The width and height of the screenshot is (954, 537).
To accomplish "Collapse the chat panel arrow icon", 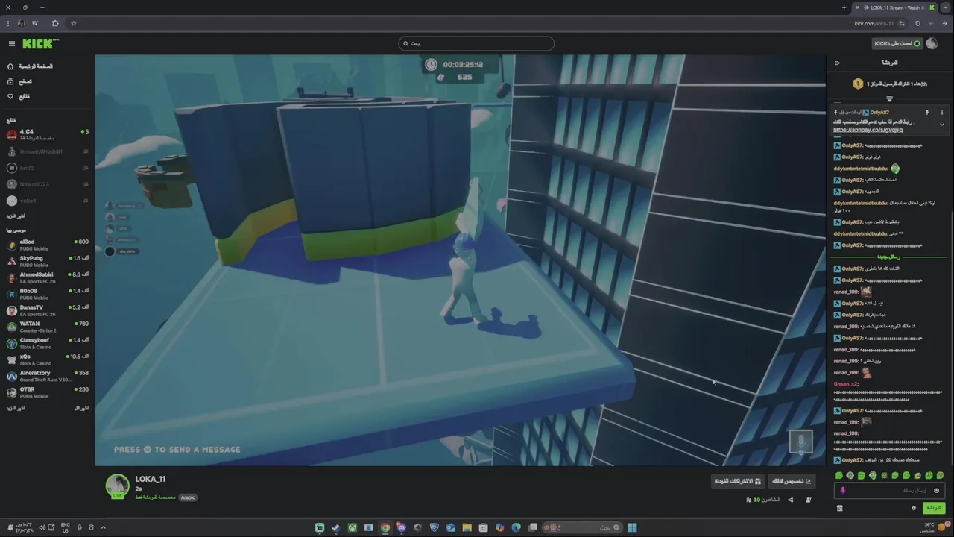I will [838, 63].
